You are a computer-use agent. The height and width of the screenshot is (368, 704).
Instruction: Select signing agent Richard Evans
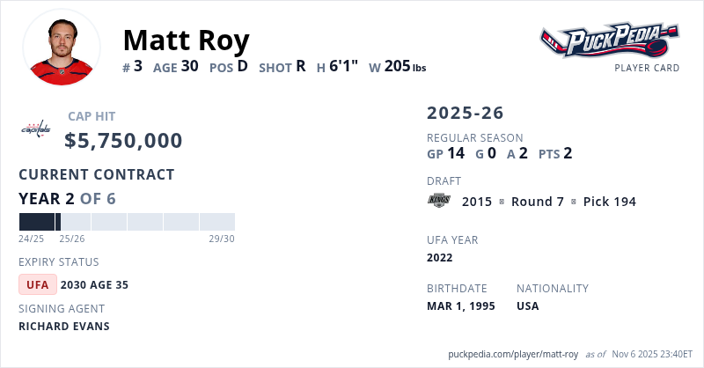point(64,326)
